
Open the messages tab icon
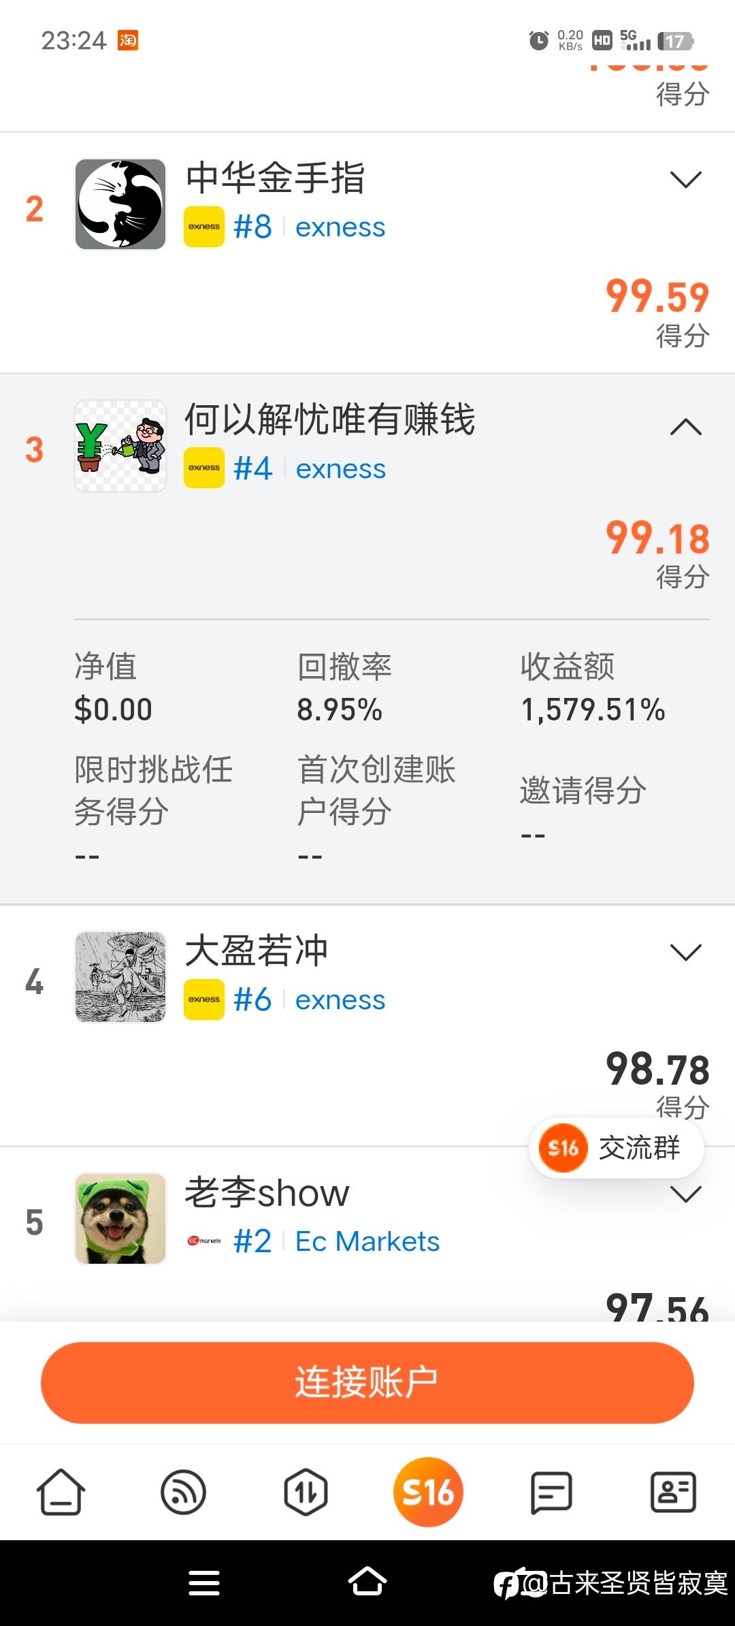click(551, 1491)
